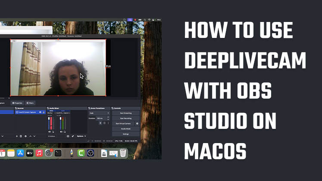Click the down chevron in Scenes toolbar

tap(2, 136)
